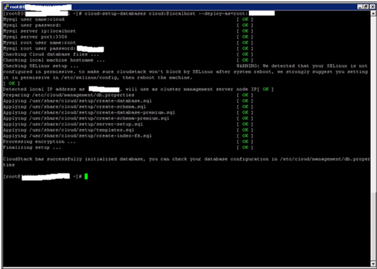The height and width of the screenshot is (269, 377).
Task: Click the vertical scrollbar thumb
Action: coord(373,226)
